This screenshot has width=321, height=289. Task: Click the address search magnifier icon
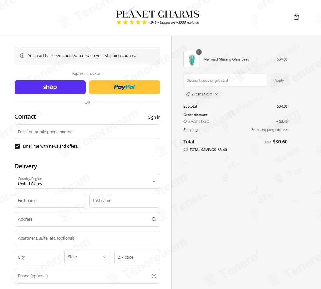click(x=154, y=219)
